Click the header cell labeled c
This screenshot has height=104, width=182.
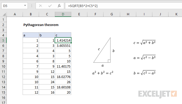tap(63, 35)
